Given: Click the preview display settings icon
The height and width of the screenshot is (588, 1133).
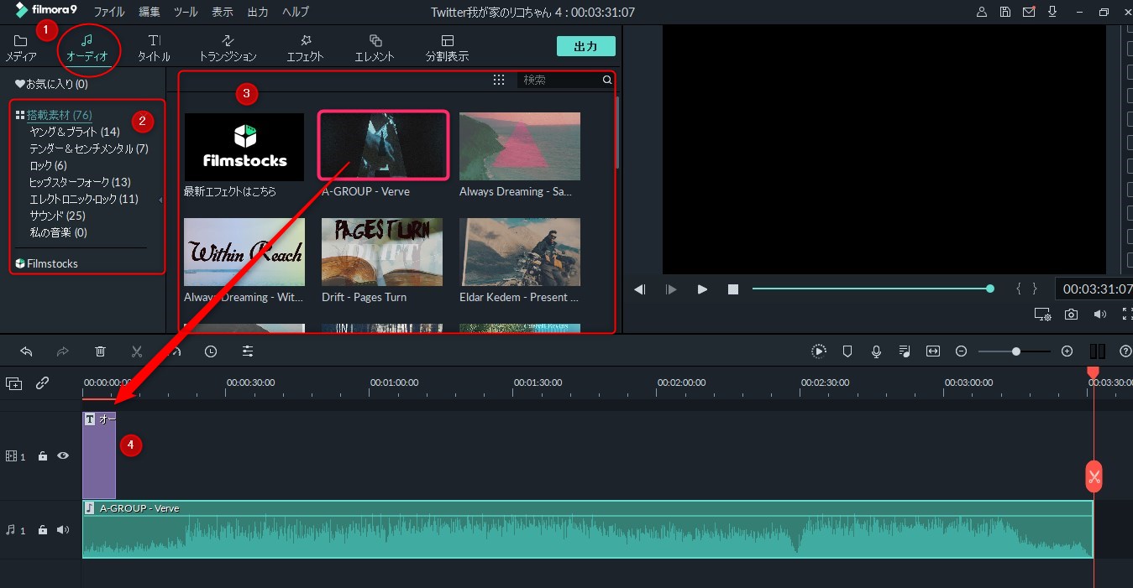Looking at the screenshot, I should [x=1042, y=315].
